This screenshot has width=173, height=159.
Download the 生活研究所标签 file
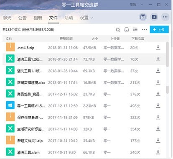click(x=158, y=129)
